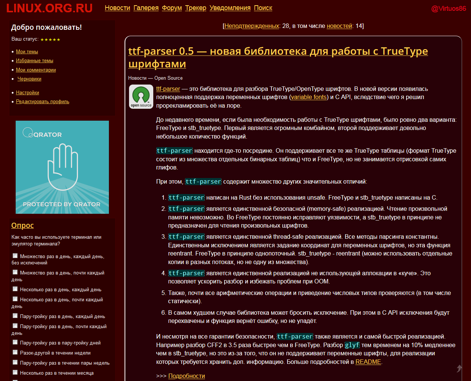The image size is (471, 381).
Task: Open Поиск in top menu
Action: point(263,8)
